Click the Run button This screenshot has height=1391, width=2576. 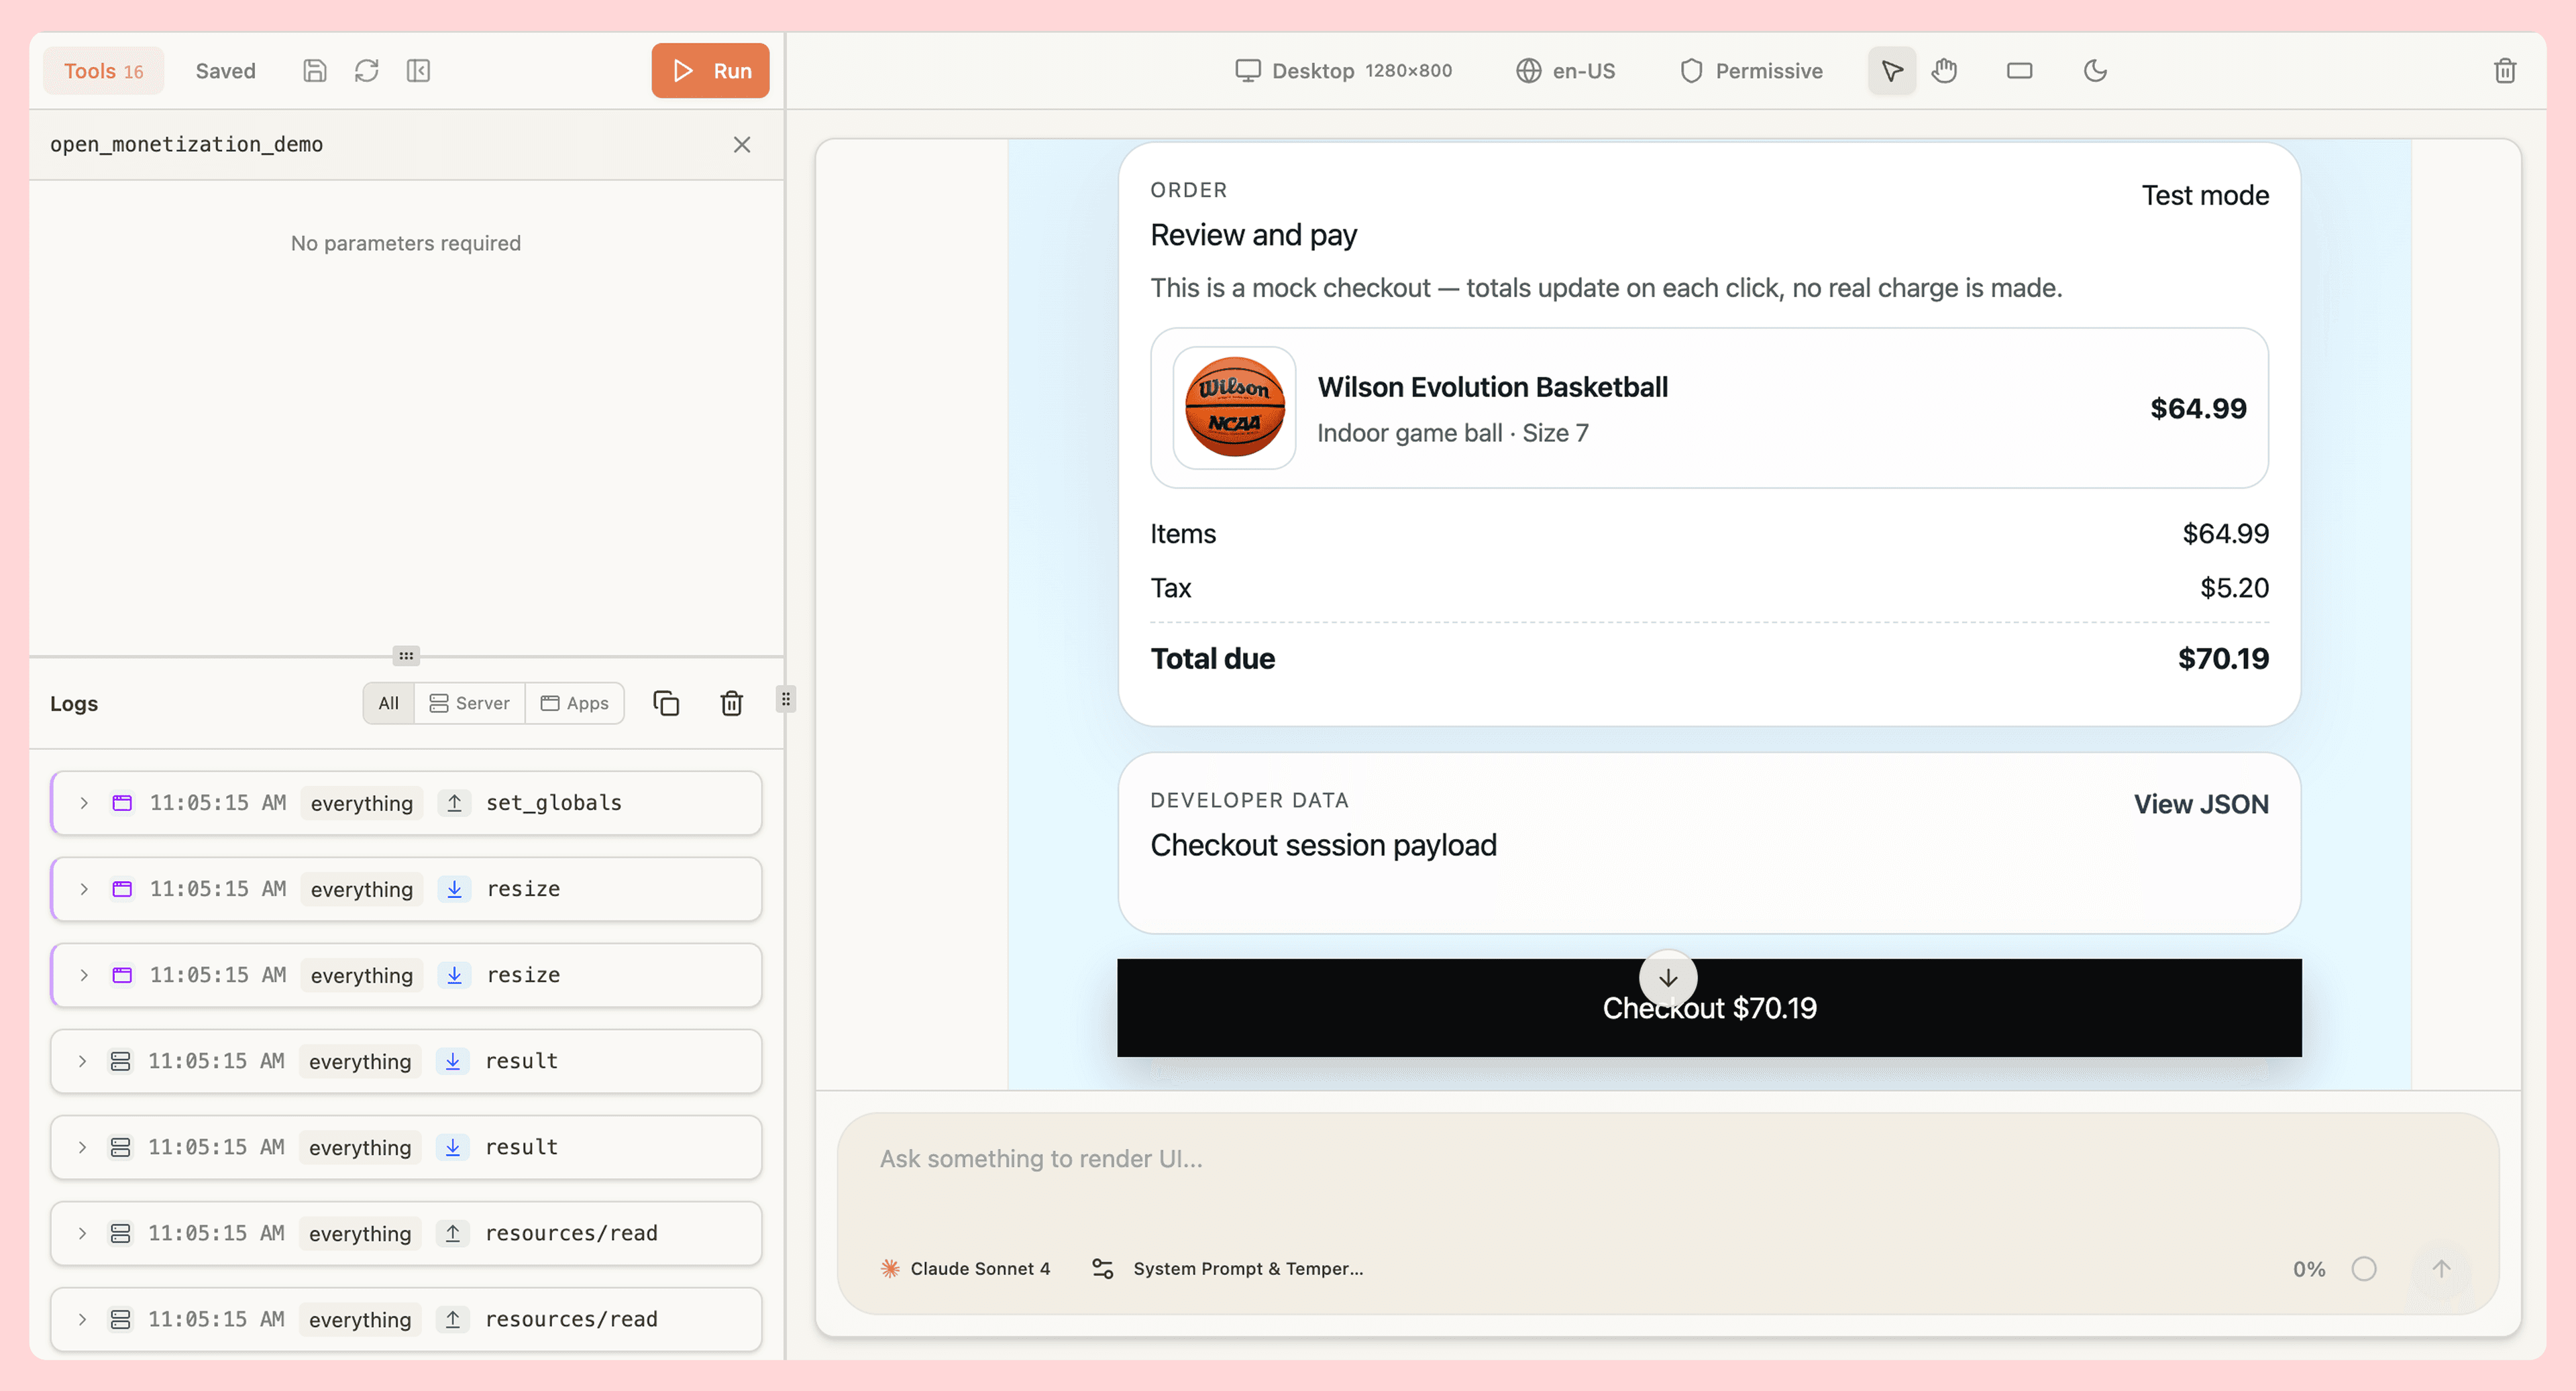[x=710, y=70]
